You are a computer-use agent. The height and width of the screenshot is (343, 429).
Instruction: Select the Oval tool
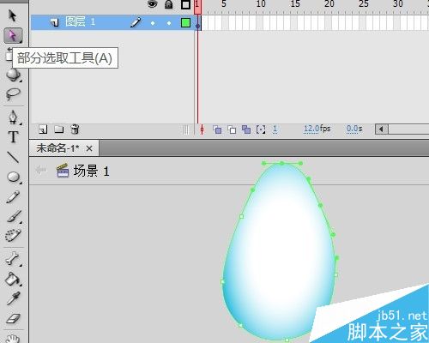[13, 177]
